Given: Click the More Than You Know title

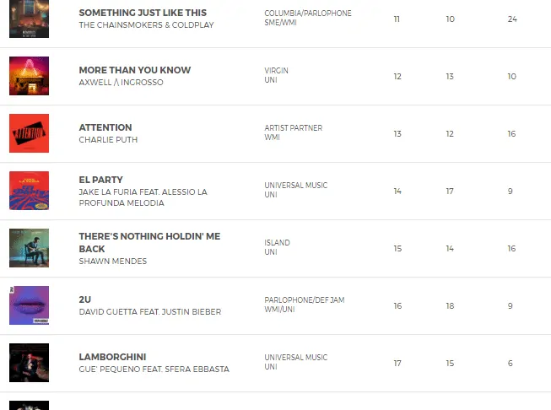Looking at the screenshot, I should [x=134, y=70].
